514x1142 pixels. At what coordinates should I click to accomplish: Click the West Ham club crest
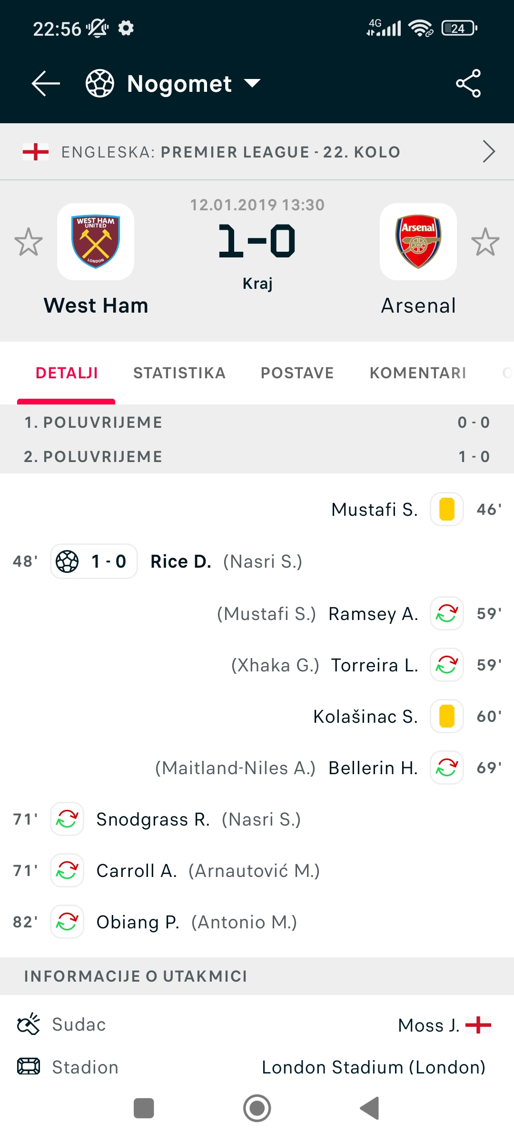pyautogui.click(x=96, y=242)
